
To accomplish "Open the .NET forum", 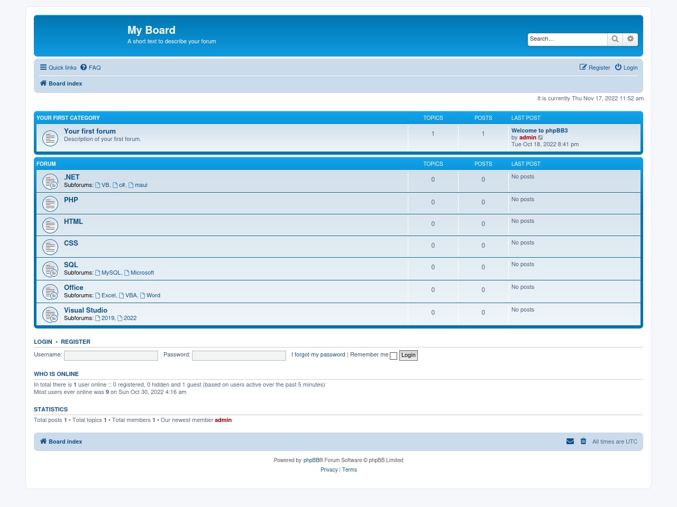I will tap(72, 177).
